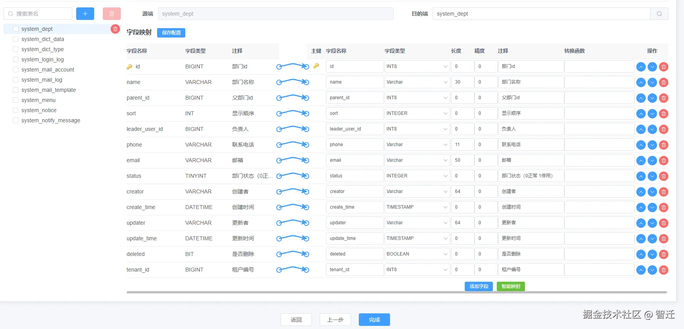Click the horizontal scrollbar below the mapping table
The image size is (684, 329).
[397, 292]
